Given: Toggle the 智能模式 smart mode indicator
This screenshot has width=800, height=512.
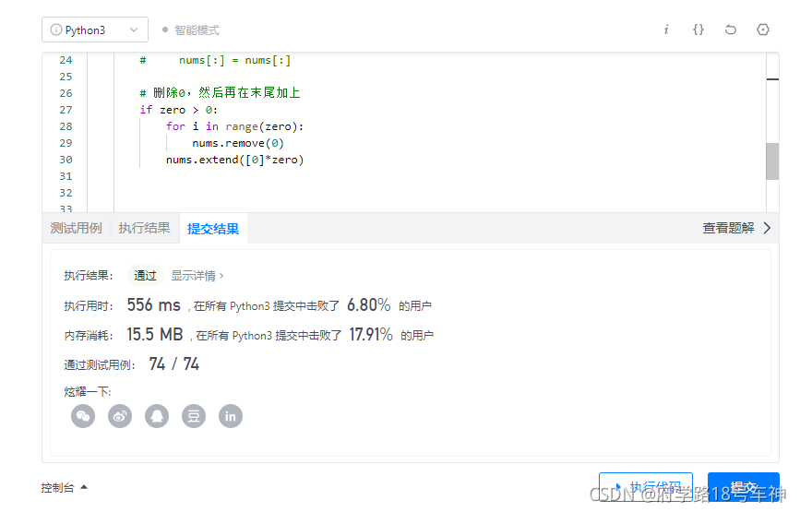Looking at the screenshot, I should coord(191,30).
